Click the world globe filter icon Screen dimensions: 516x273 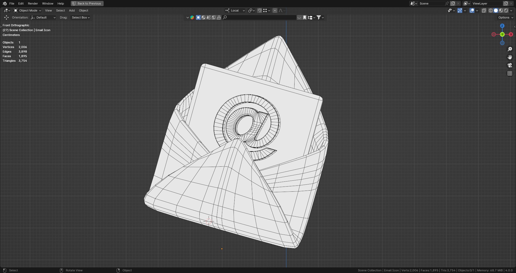point(214,17)
